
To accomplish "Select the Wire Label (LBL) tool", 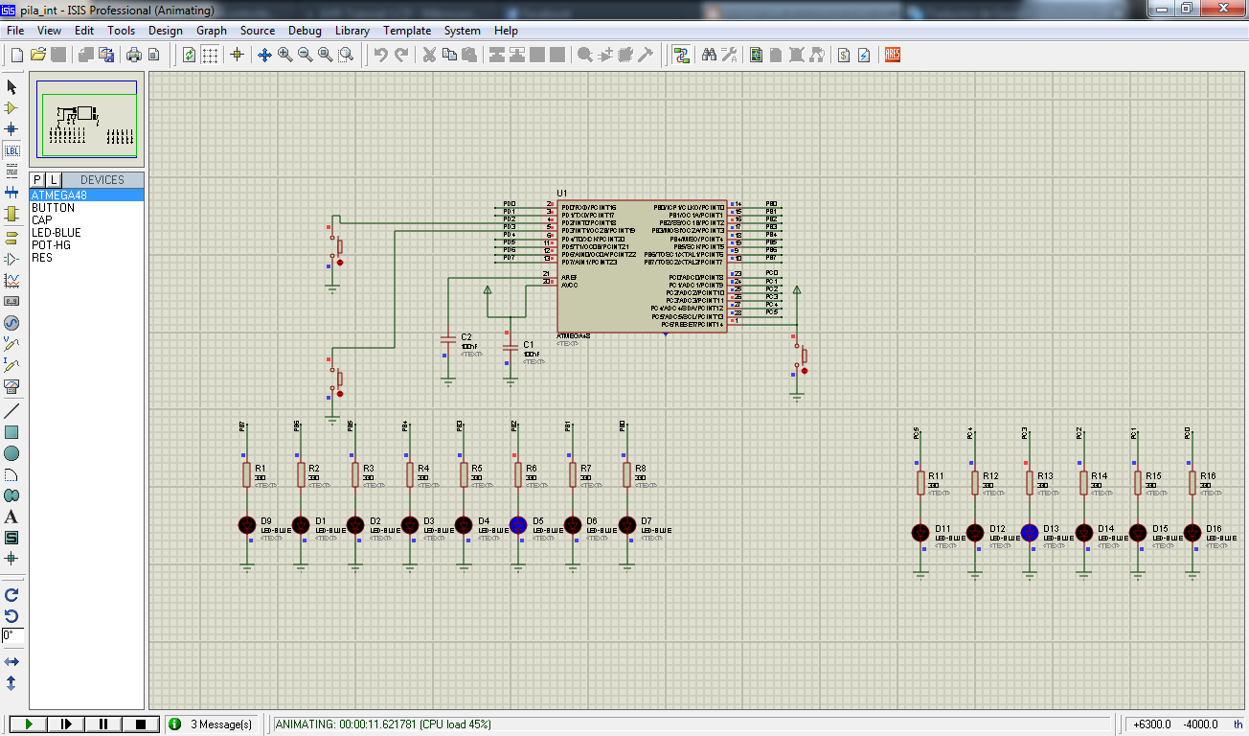I will 13,150.
